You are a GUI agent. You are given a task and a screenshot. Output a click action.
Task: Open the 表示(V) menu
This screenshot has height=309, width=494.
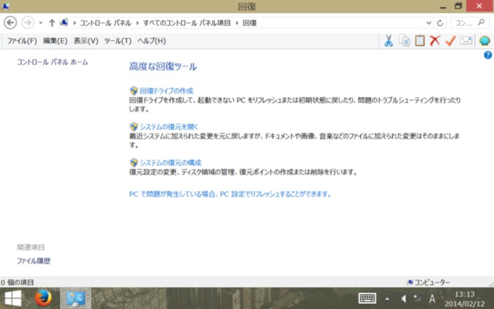tap(86, 41)
